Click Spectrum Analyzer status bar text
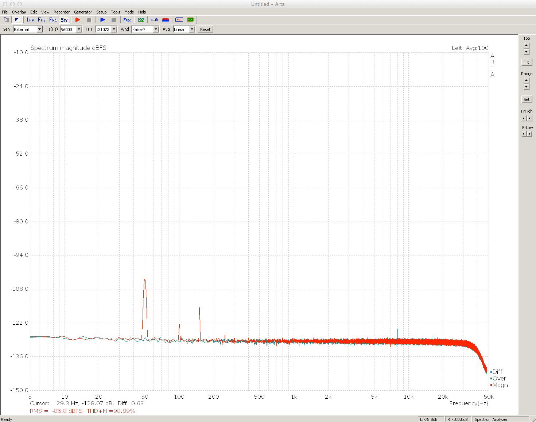 [491, 419]
